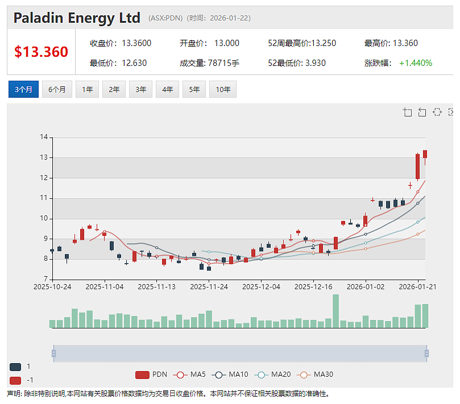Click the 声明 disclaimer text at bottom
Image resolution: width=460 pixels, height=404 pixels.
pos(168,394)
